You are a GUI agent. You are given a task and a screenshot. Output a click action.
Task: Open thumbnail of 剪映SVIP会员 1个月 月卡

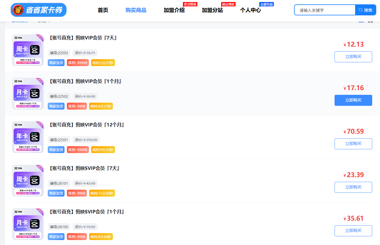pos(28,224)
